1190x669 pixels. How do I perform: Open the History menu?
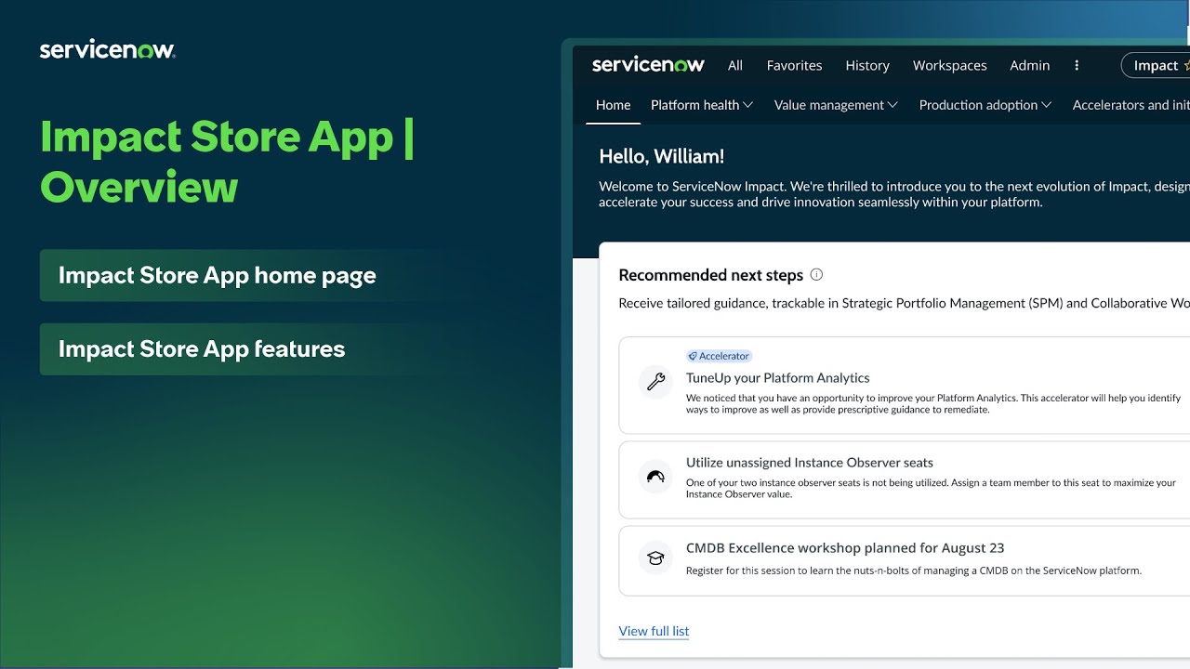(x=866, y=65)
